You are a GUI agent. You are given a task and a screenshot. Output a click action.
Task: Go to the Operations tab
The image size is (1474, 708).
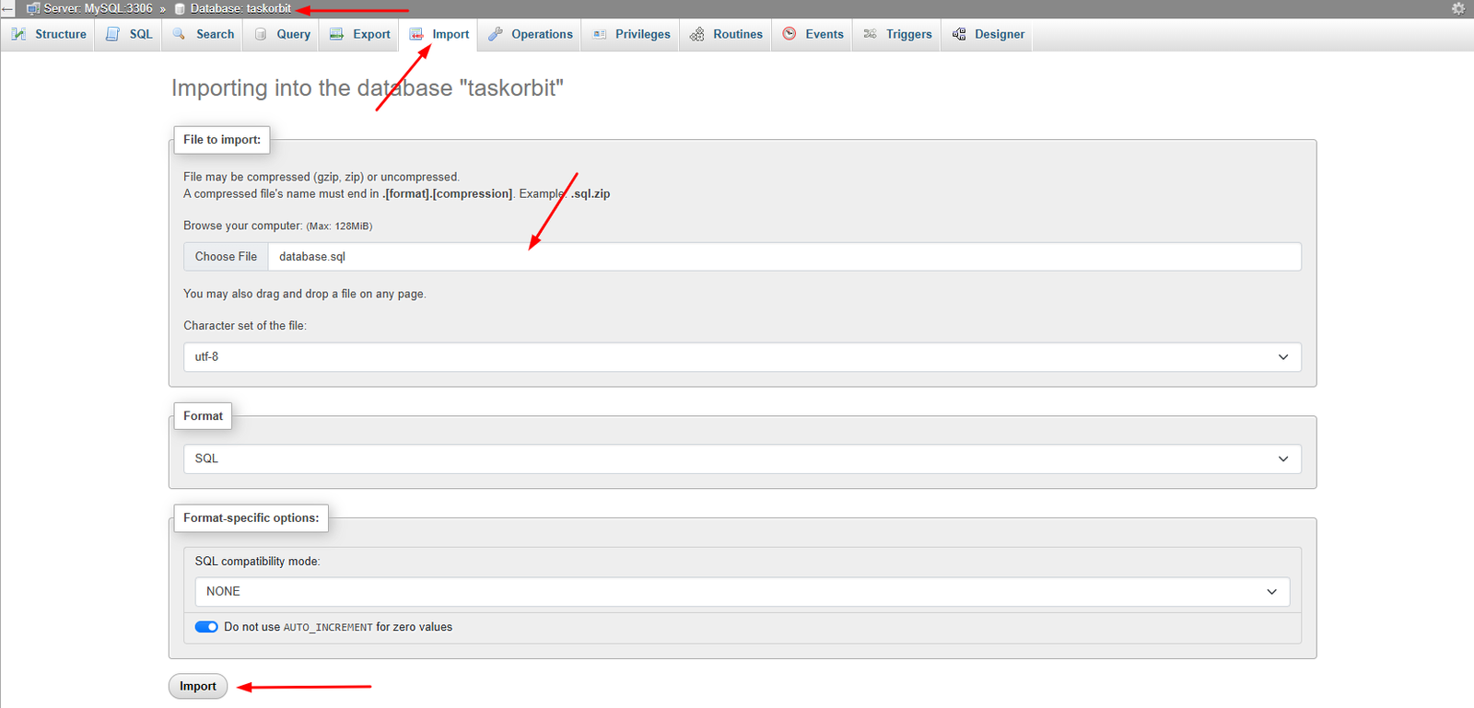[530, 34]
